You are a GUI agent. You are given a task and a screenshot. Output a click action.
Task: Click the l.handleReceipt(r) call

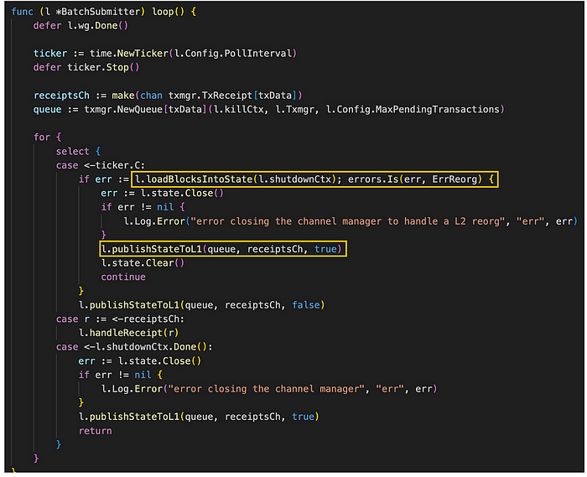129,333
